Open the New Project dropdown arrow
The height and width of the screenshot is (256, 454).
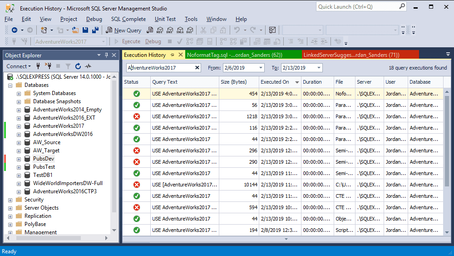(x=52, y=30)
